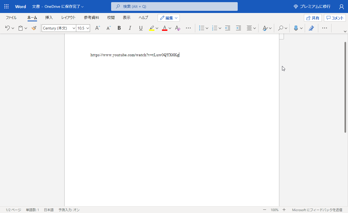Apply numbered list
This screenshot has height=213, width=348.
pos(215,28)
